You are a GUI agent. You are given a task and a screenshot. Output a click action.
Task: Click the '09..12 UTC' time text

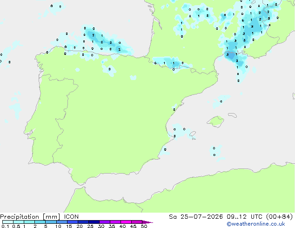tap(244, 217)
